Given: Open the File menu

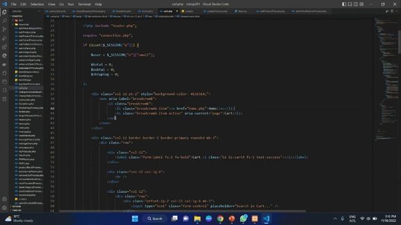Looking at the screenshot, I should point(14,4).
